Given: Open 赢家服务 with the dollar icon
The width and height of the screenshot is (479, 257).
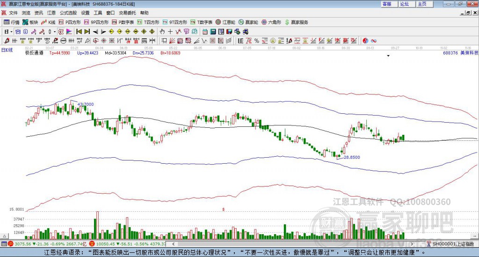Looking at the screenshot, I should (296, 22).
